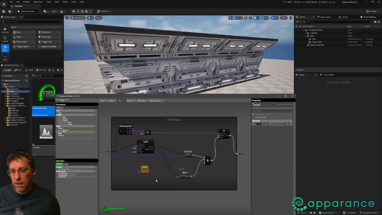Activate the viewport select-objects cursor tool
This screenshot has width=382, height=215.
[230, 18]
